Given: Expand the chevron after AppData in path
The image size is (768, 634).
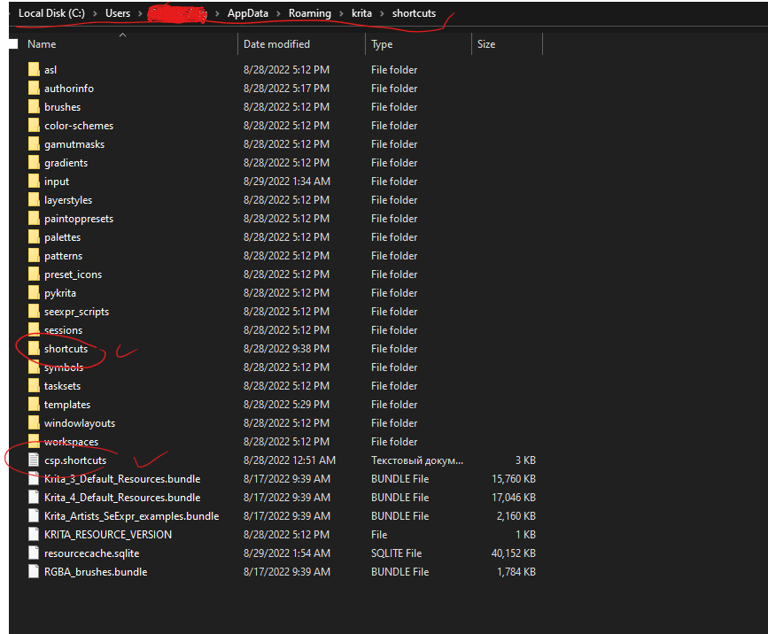Looking at the screenshot, I should [x=278, y=14].
